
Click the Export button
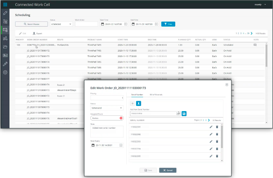point(37,33)
